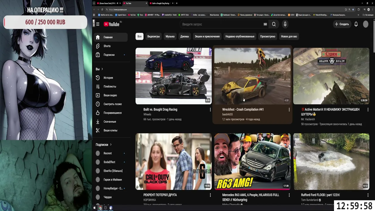375x211 pixels.
Task: Click the YouTube logo
Action: pos(112,24)
